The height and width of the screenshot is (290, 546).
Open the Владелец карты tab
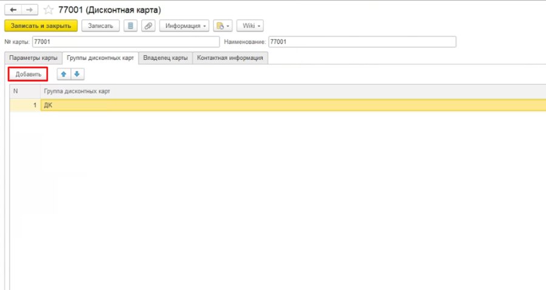tap(166, 58)
